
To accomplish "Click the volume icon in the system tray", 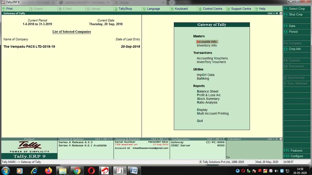I will pos(276,171).
